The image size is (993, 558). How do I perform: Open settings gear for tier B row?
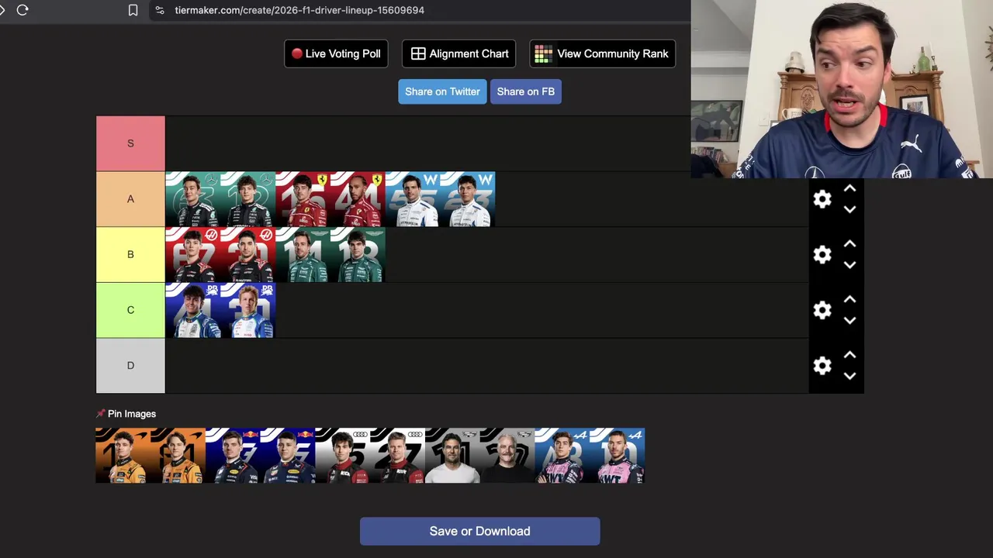point(822,255)
